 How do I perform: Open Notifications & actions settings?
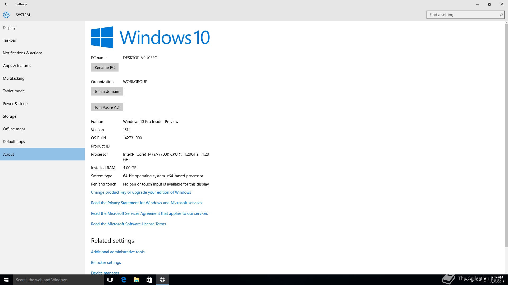pos(42,53)
